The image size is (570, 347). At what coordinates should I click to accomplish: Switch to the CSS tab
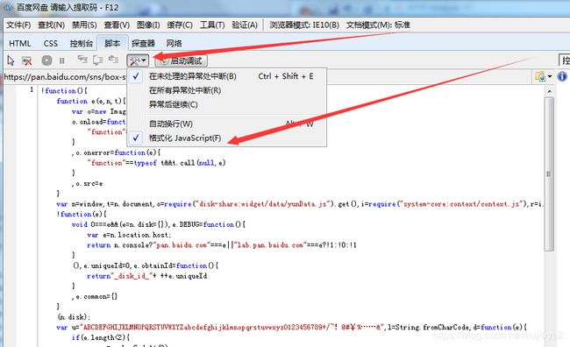51,44
